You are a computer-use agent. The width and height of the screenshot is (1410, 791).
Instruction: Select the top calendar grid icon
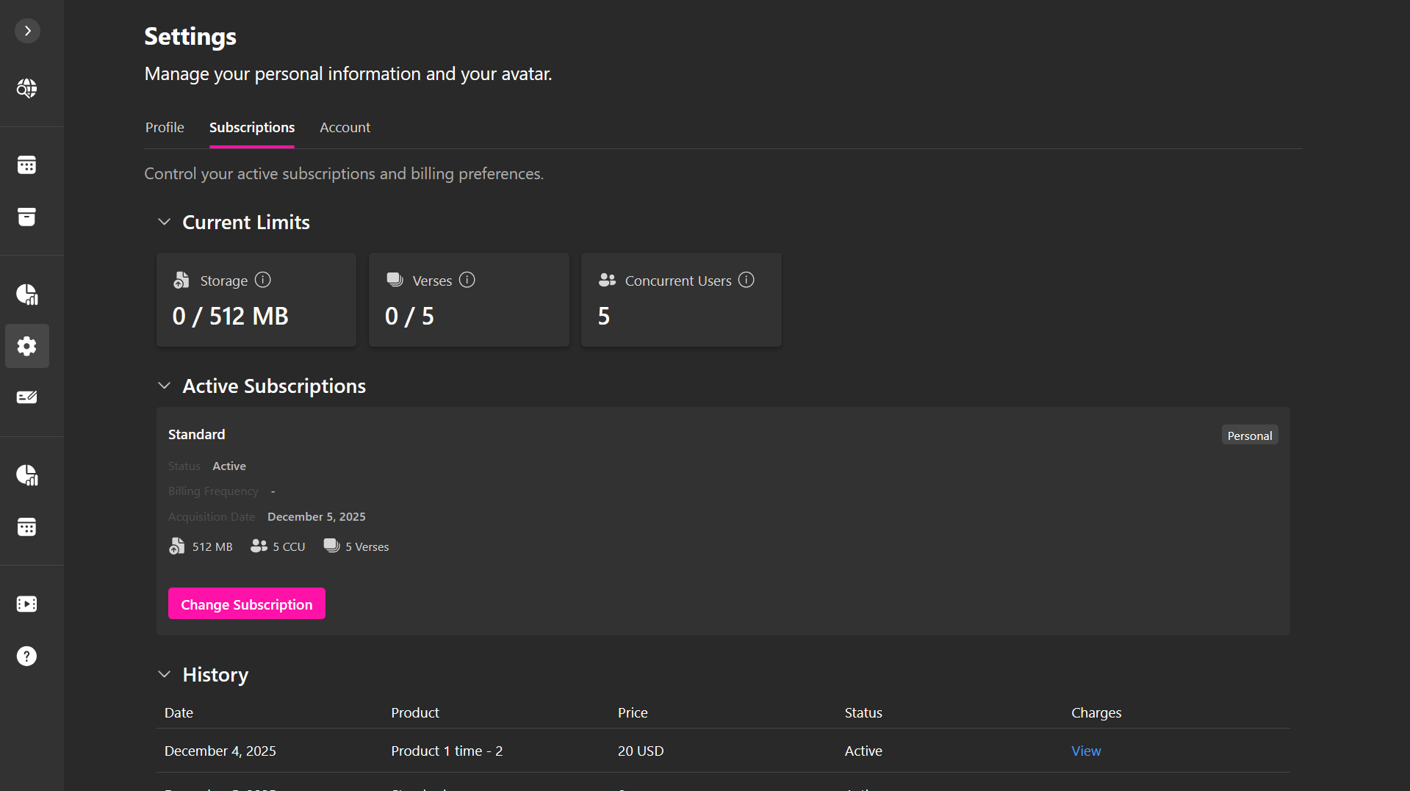(x=26, y=165)
